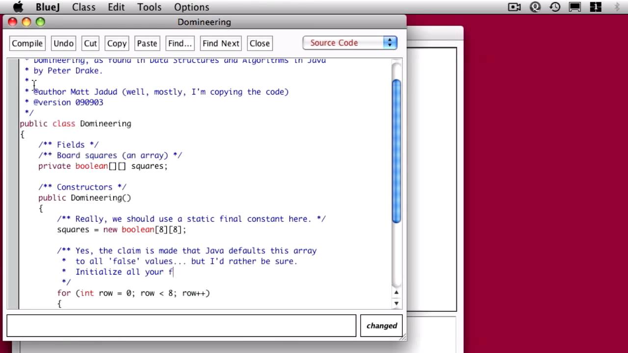Click the Compile button
The image size is (628, 353).
[27, 43]
